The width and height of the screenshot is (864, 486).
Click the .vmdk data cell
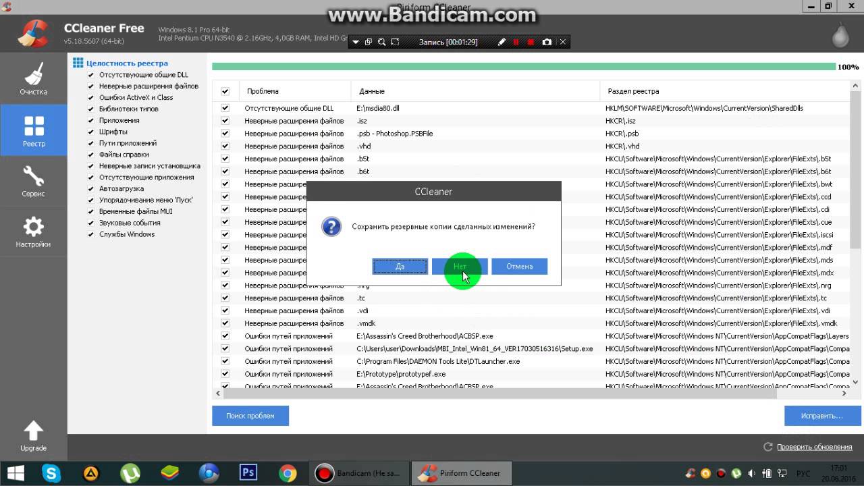pos(366,323)
